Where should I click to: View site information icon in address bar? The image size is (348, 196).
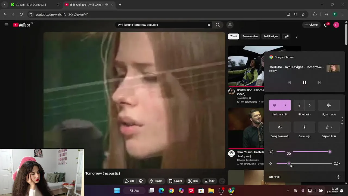pyautogui.click(x=31, y=14)
